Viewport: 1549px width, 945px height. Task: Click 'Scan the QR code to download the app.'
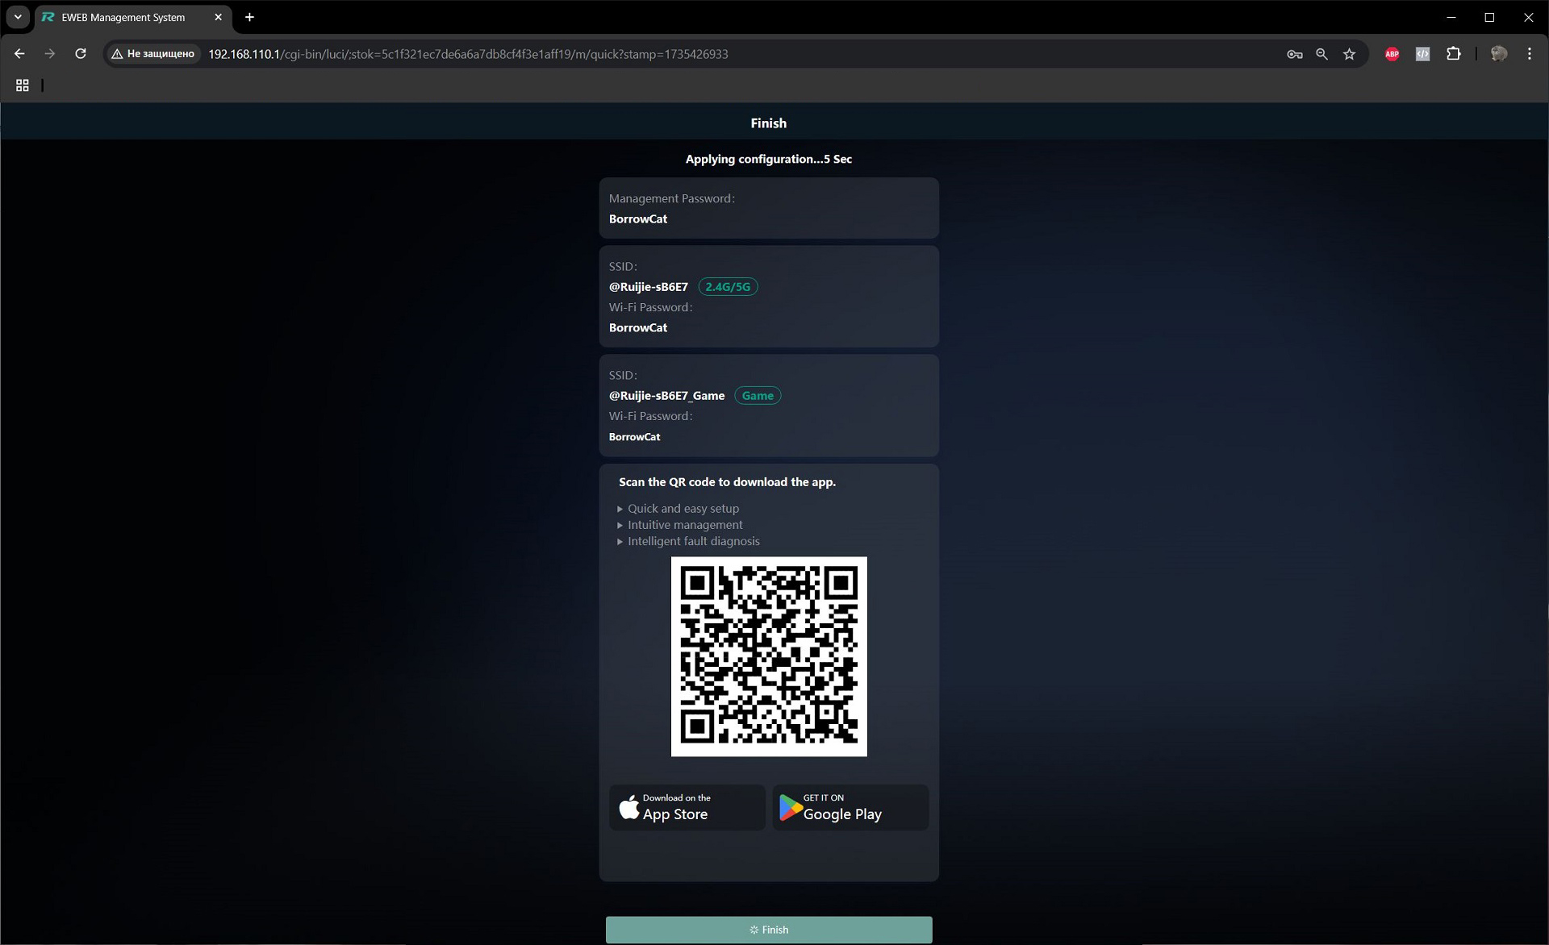[x=727, y=482]
